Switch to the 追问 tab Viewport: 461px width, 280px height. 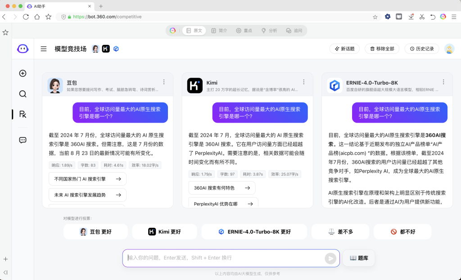[x=294, y=31]
